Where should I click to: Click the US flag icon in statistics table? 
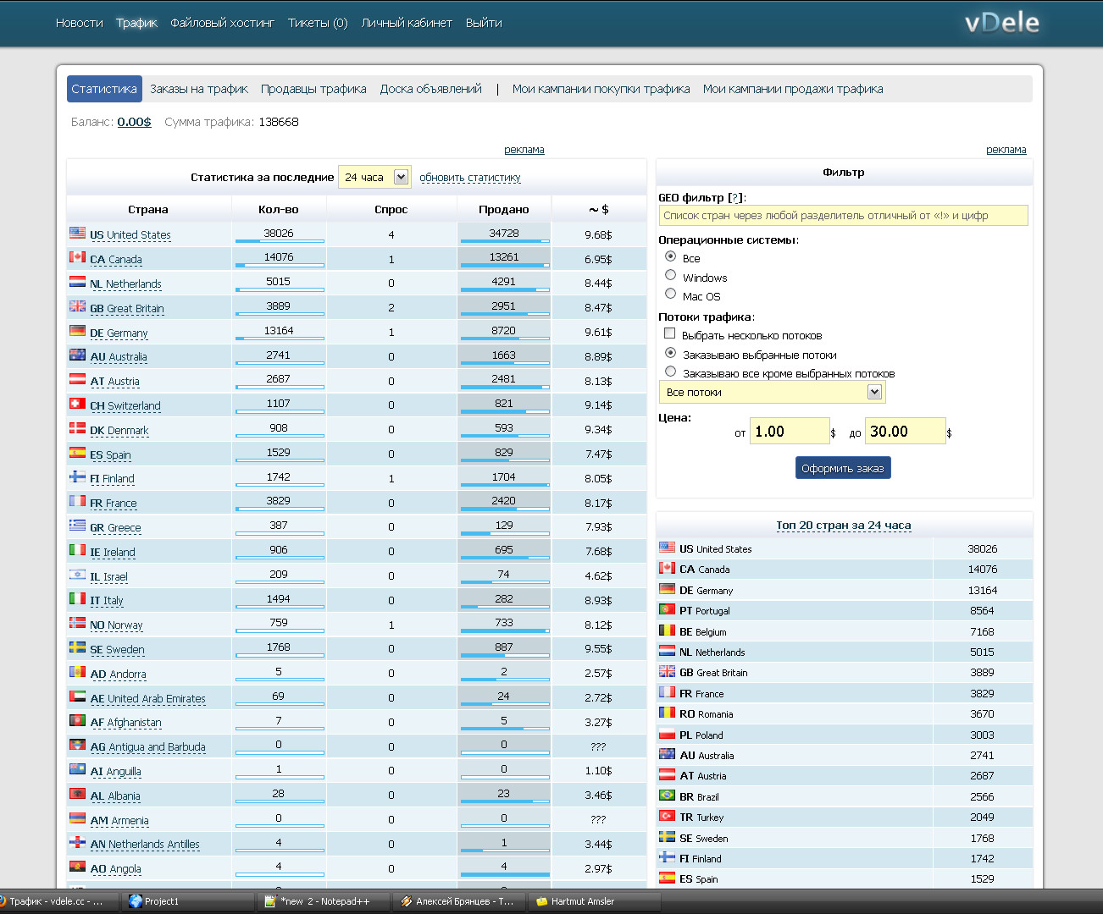pyautogui.click(x=77, y=233)
